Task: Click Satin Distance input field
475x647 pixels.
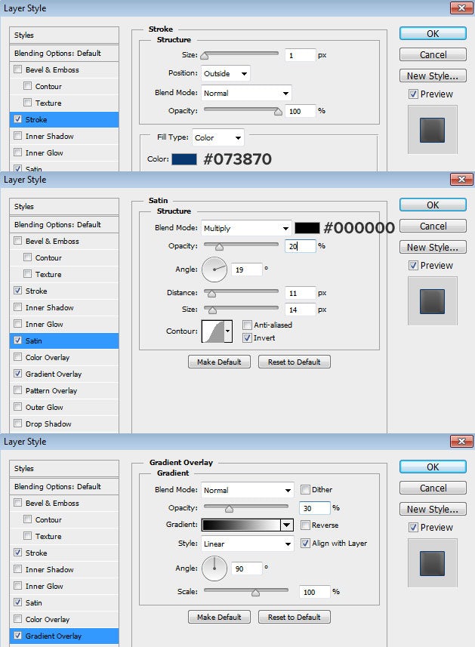Action: coord(301,293)
